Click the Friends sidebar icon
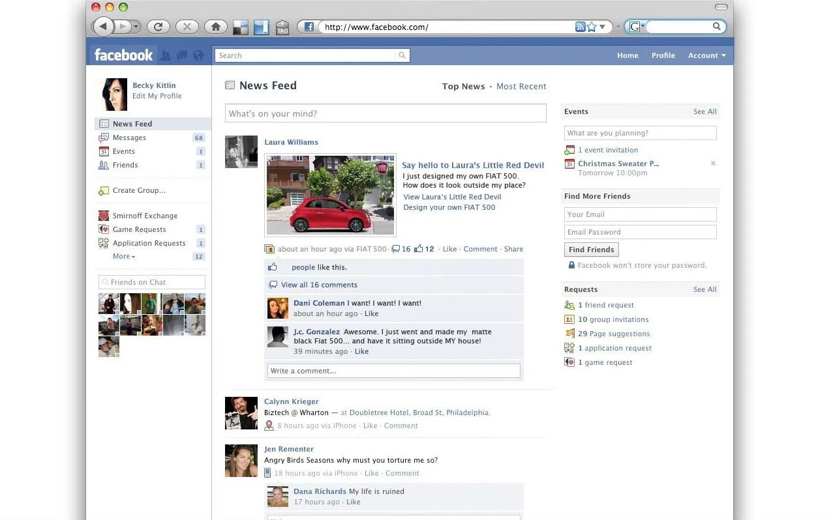831x520 pixels. click(x=104, y=165)
